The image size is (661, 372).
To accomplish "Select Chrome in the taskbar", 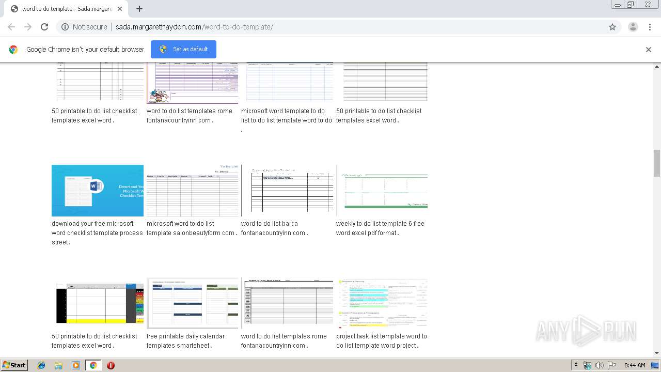I will tap(93, 365).
